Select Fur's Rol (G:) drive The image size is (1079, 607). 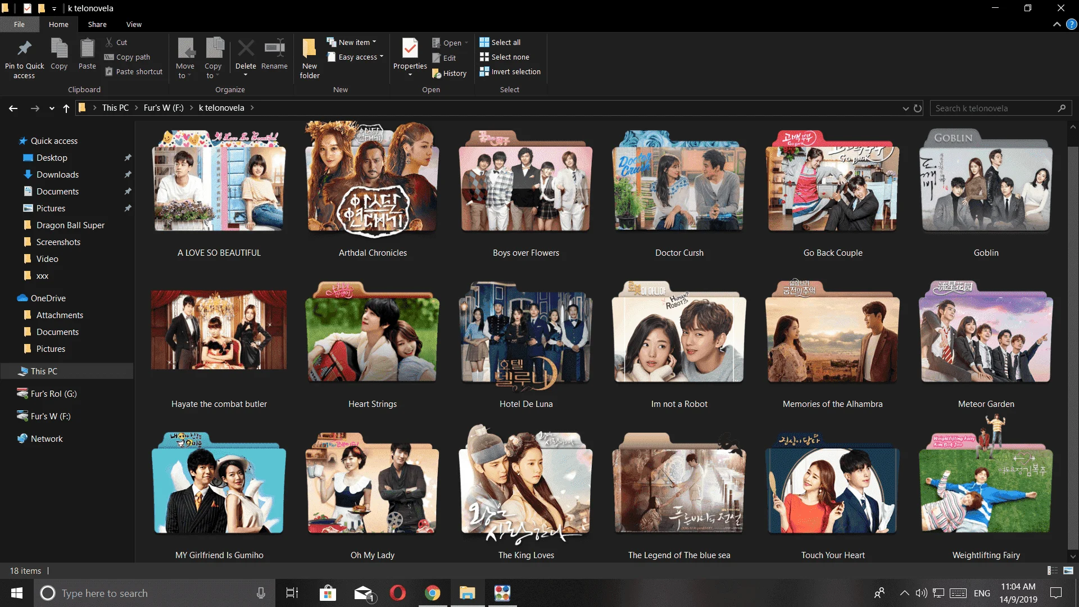pos(53,393)
